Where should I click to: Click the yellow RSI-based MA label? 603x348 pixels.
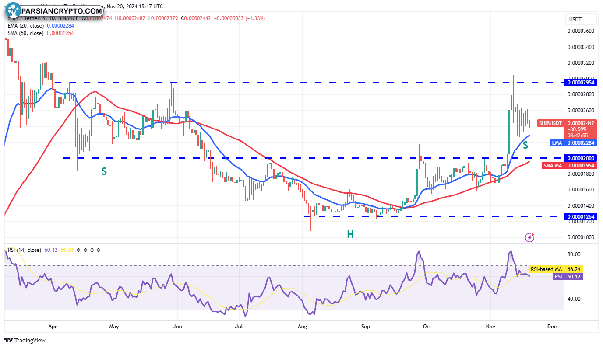click(x=546, y=269)
